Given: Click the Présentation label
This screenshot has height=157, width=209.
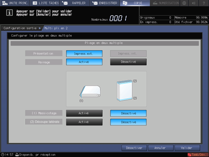Looking at the screenshot, I should [x=44, y=53].
